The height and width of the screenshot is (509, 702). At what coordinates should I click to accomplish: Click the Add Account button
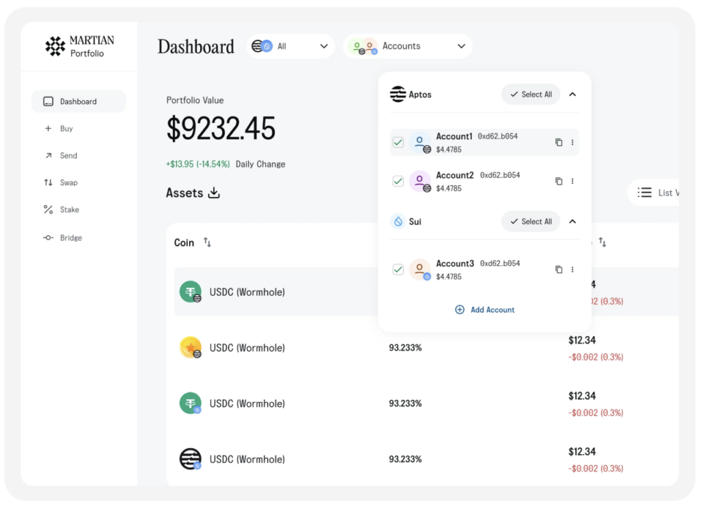click(x=485, y=309)
